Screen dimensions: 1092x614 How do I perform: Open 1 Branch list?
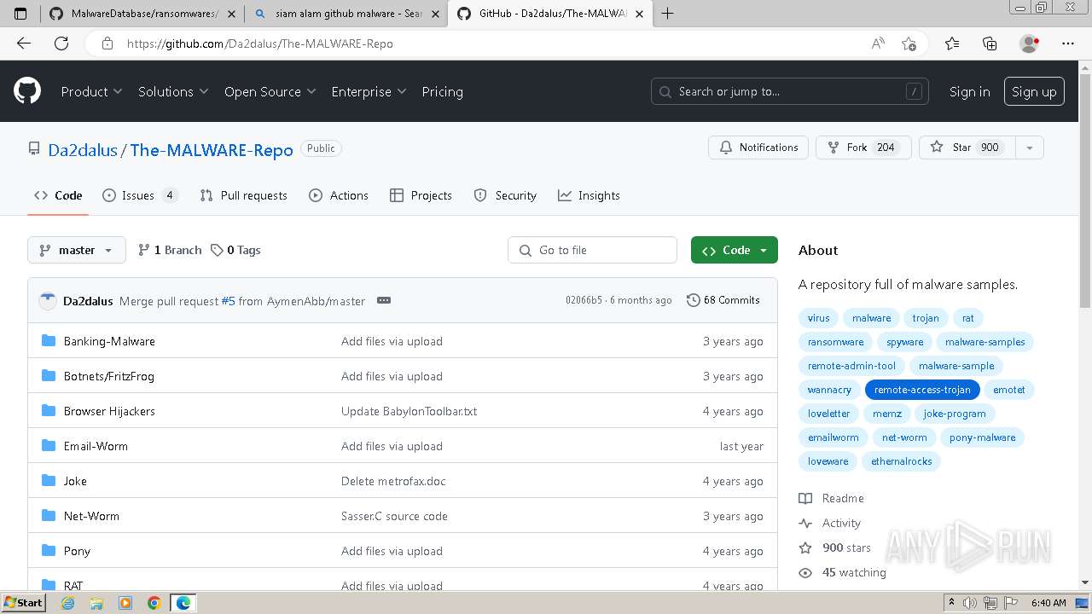(x=170, y=250)
